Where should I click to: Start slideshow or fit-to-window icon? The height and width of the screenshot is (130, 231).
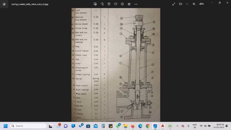[x=180, y=4]
